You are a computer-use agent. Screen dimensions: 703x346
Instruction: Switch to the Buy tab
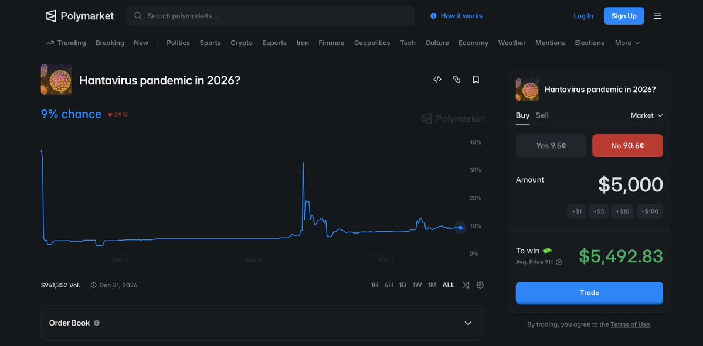(522, 115)
